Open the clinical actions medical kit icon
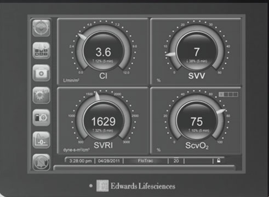 (x=41, y=73)
